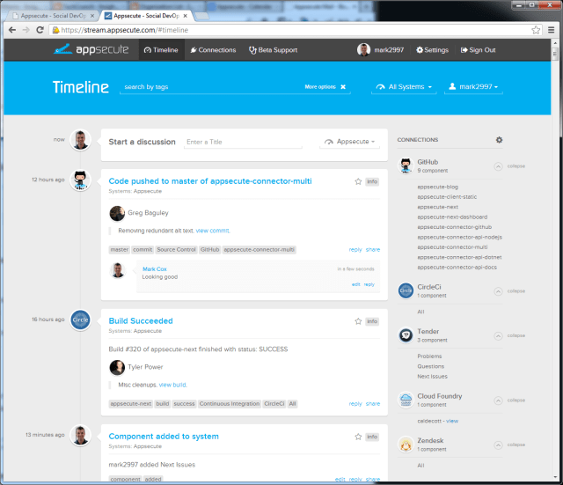Click the More options link
The height and width of the screenshot is (485, 563).
320,87
